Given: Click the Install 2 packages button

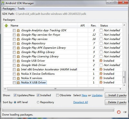Looking at the screenshot, I should point(116,95).
